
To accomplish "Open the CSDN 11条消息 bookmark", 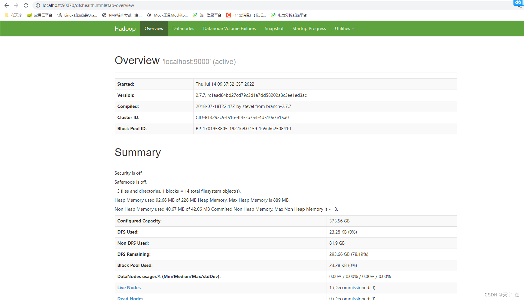I will tap(246, 15).
